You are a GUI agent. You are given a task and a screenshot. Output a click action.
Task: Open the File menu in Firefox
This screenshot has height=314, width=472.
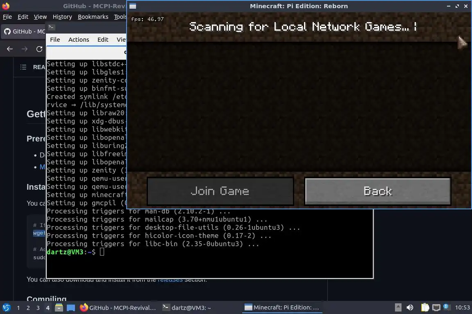tap(7, 17)
